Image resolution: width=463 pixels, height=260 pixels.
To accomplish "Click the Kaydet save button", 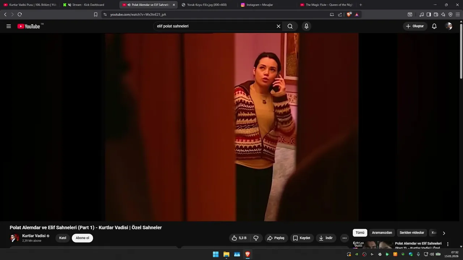I will 302,238.
